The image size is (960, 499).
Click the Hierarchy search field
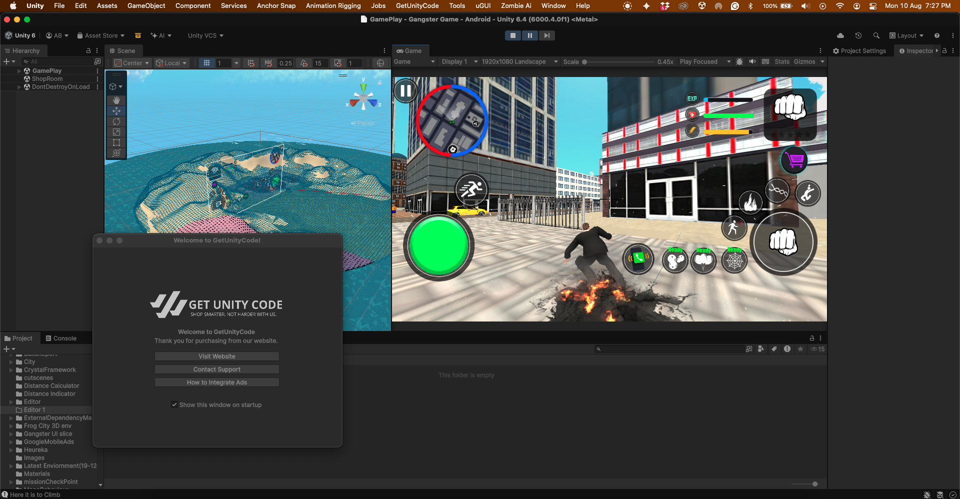(x=57, y=61)
